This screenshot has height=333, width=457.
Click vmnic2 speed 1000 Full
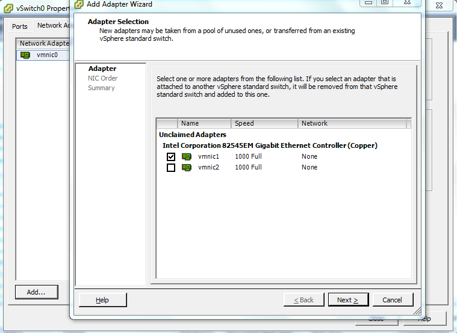click(x=248, y=167)
